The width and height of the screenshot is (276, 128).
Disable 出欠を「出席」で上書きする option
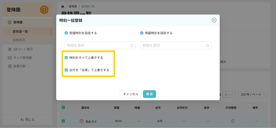click(x=66, y=70)
